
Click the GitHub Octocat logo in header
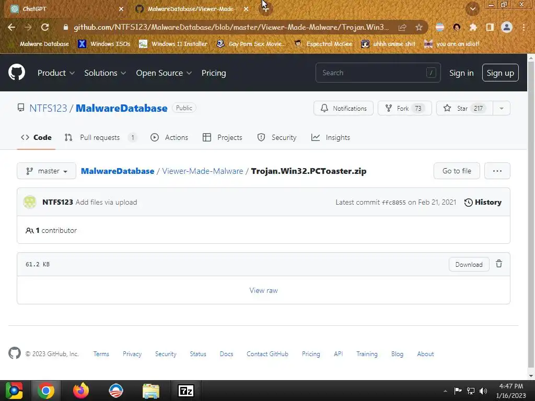pyautogui.click(x=17, y=73)
